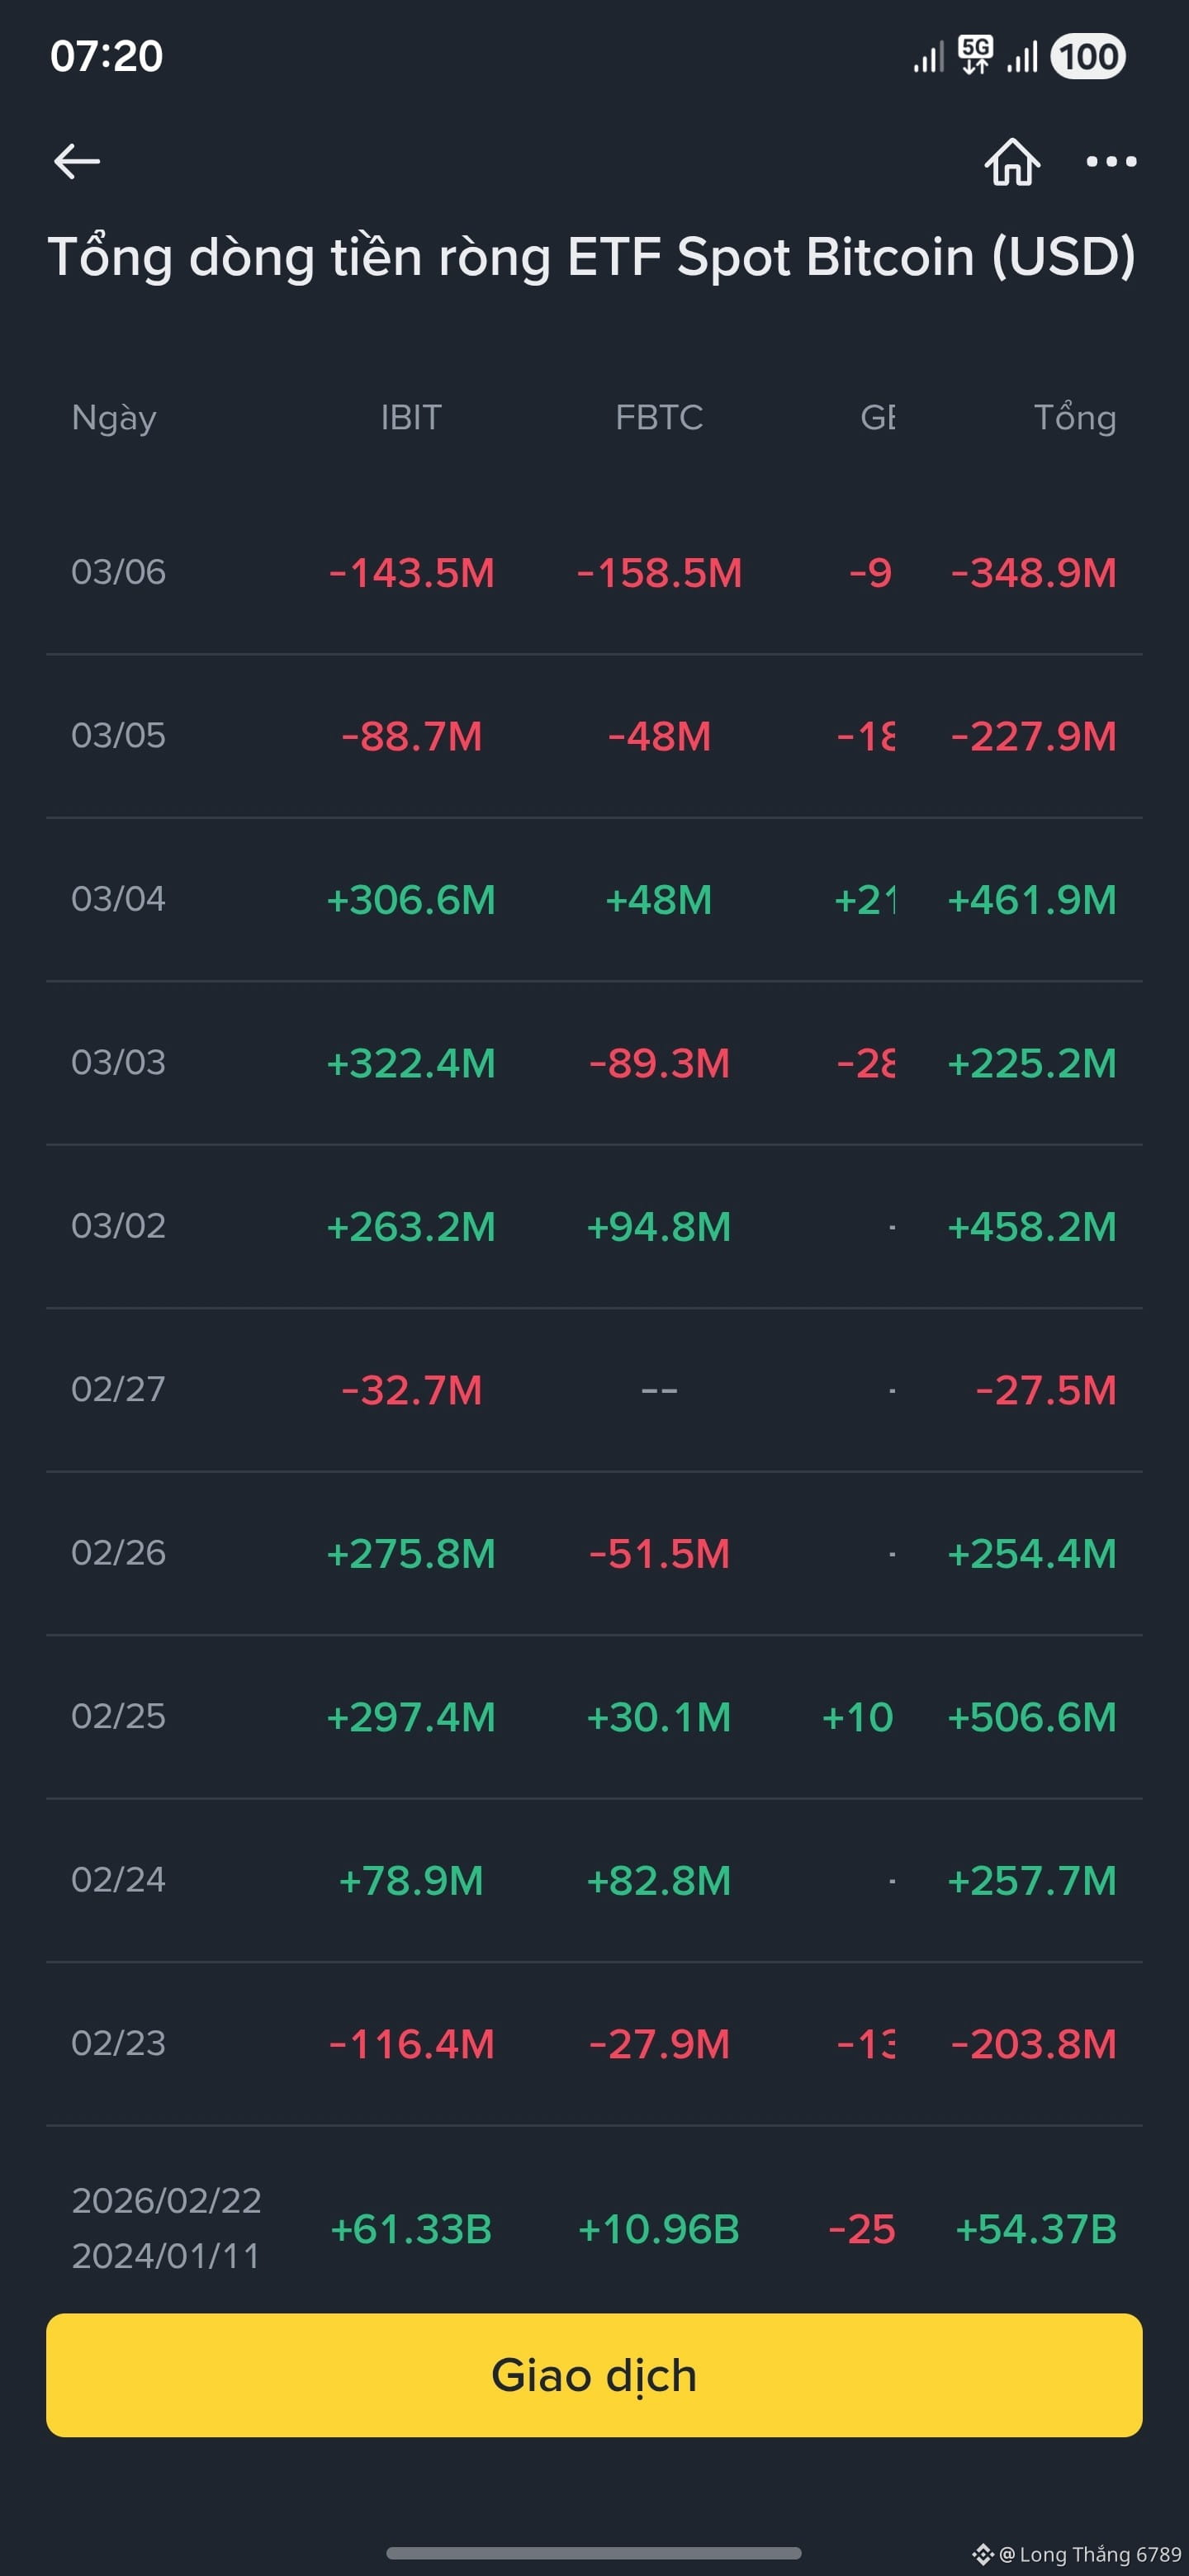This screenshot has width=1189, height=2576.
Task: Select the FBTC column header
Action: 659,417
